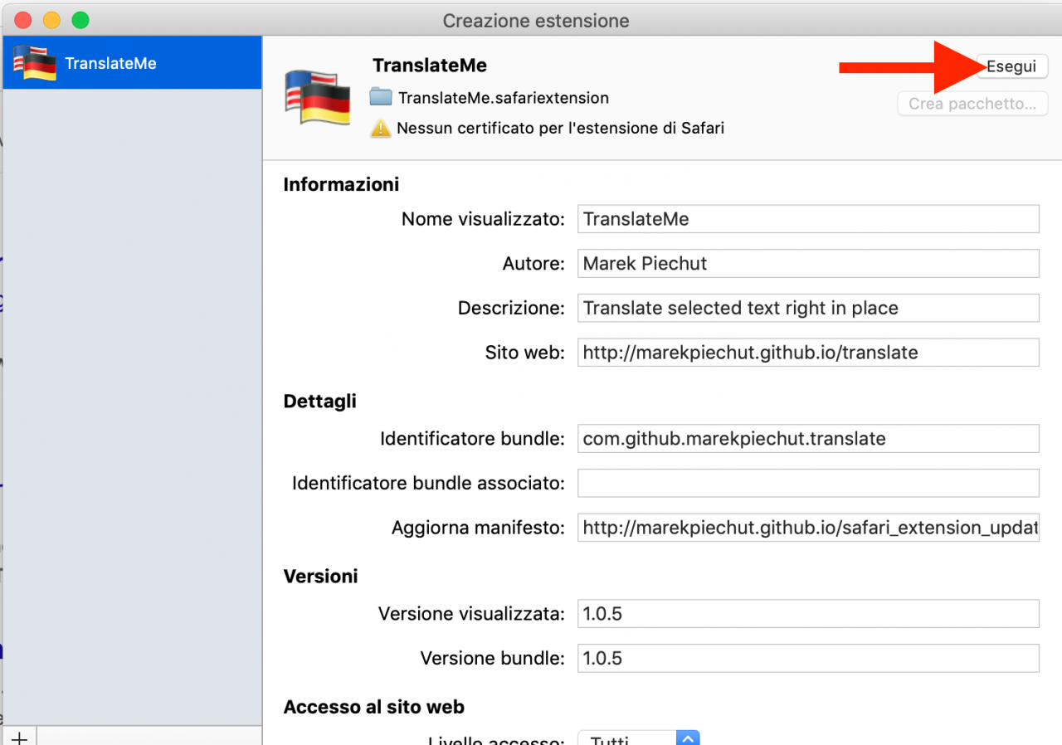Click the large TranslateMe extension icon in header

(x=317, y=96)
